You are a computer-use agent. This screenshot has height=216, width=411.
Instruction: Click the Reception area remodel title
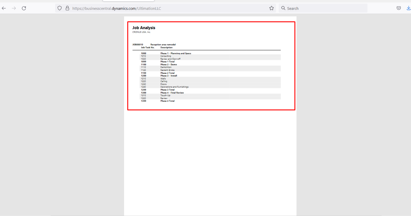163,44
